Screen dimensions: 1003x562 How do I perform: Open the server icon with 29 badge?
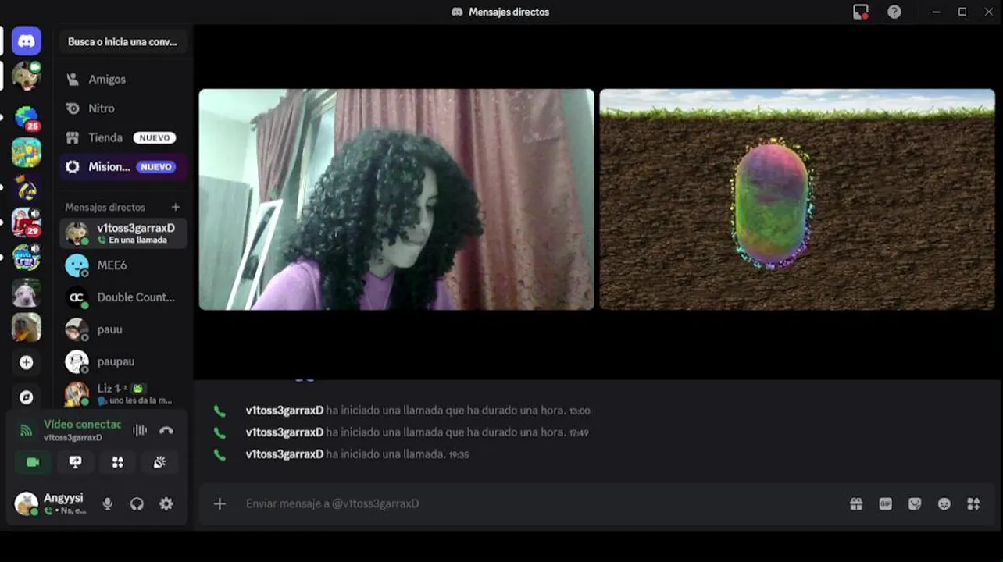point(27,222)
